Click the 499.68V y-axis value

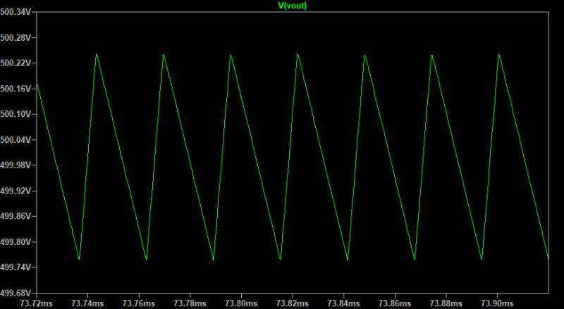pyautogui.click(x=16, y=293)
